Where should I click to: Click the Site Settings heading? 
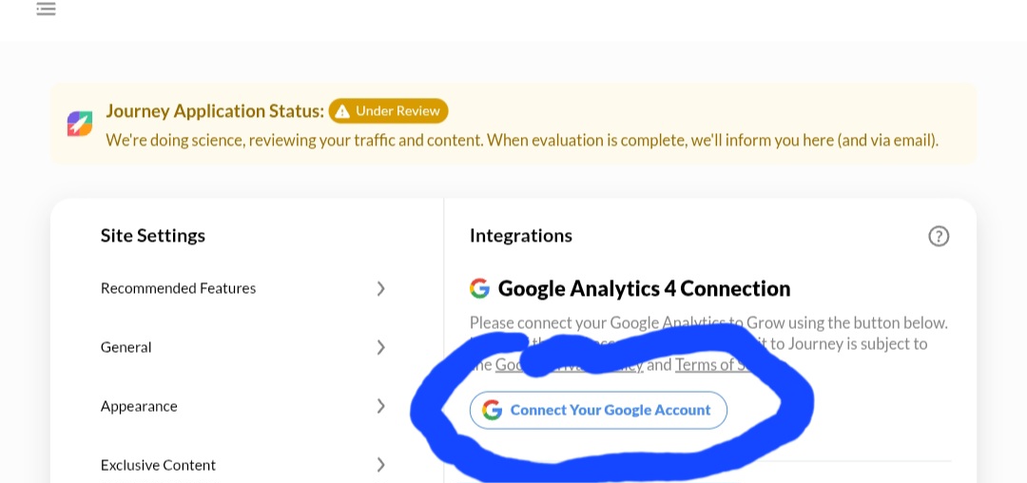pyautogui.click(x=153, y=235)
